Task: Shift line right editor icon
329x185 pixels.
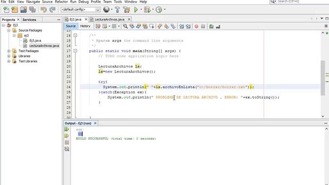Action: (188, 26)
